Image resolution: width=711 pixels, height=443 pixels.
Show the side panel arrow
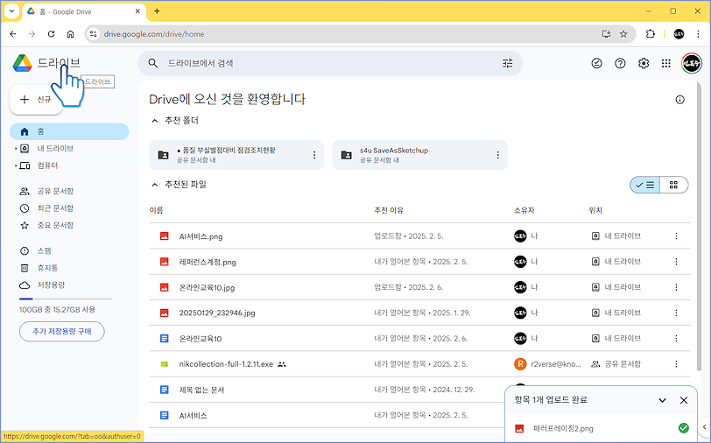(704, 426)
